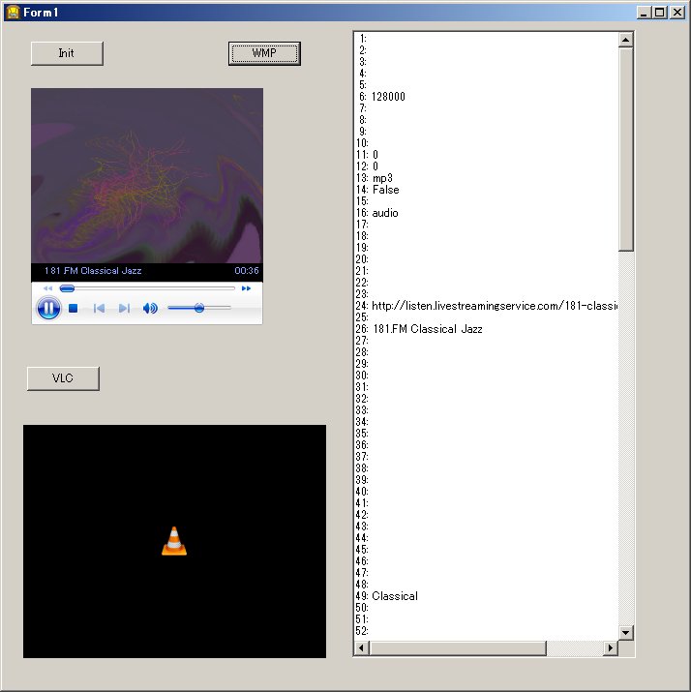
Task: Select list row '26: 181.FM Classical Jazz'
Action: click(x=486, y=329)
